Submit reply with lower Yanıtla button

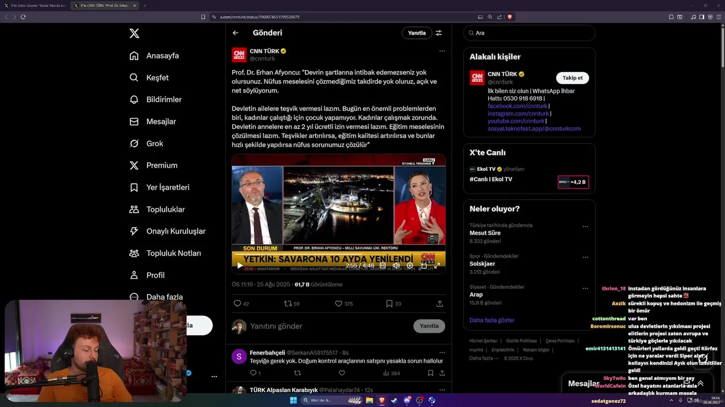coord(429,326)
